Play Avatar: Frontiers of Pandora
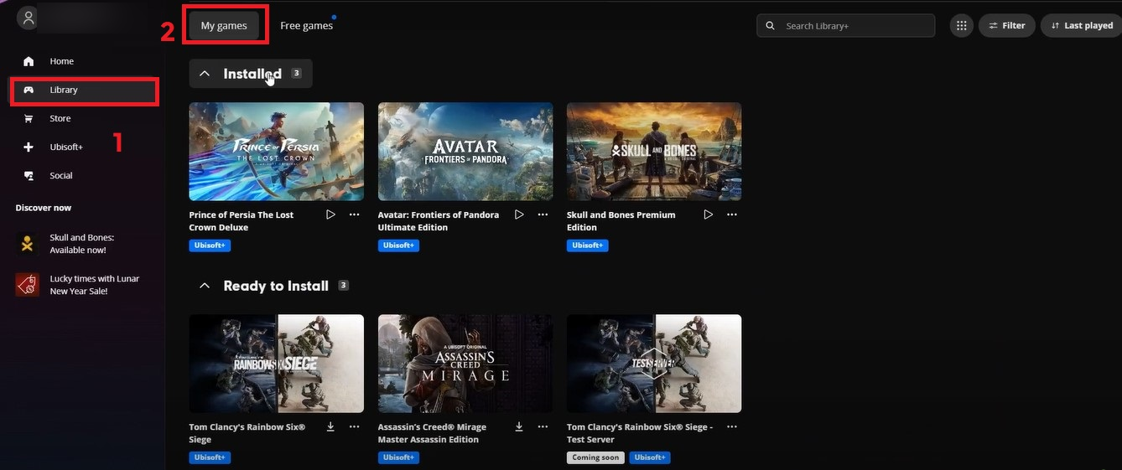The image size is (1122, 470). 519,214
